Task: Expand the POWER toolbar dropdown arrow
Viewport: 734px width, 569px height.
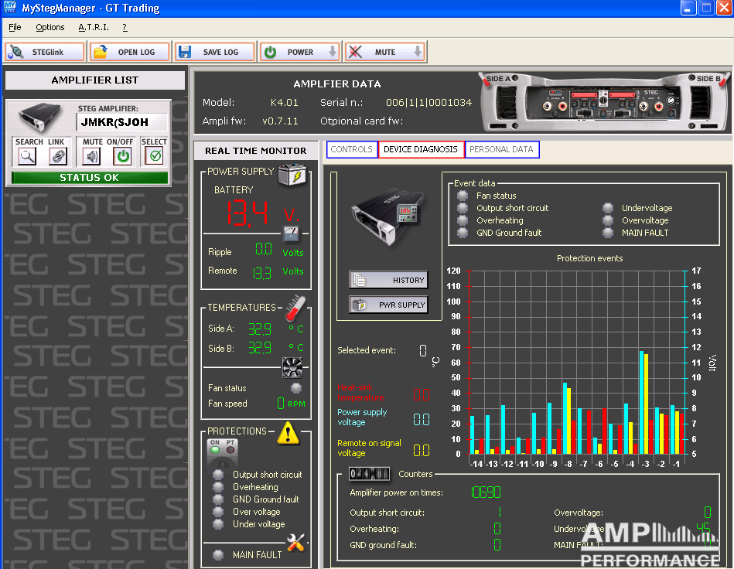Action: (333, 53)
